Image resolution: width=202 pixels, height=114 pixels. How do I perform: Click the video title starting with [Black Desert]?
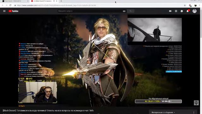pos(48,111)
